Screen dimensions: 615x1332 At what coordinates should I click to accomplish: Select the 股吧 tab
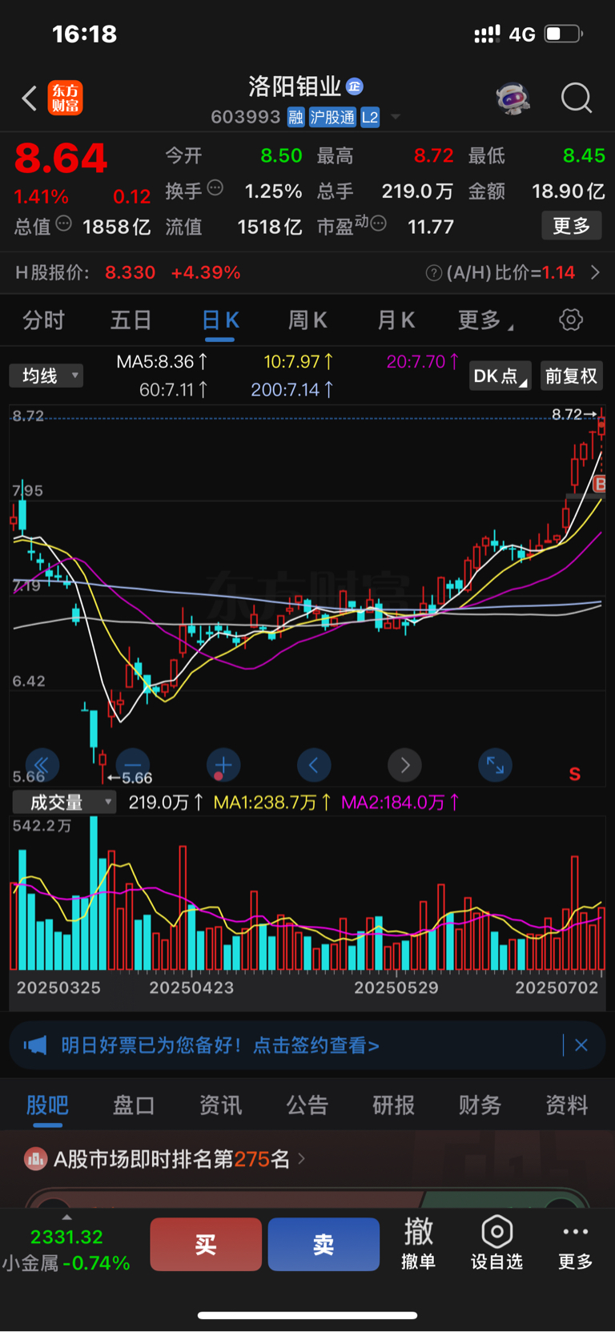[x=47, y=1105]
